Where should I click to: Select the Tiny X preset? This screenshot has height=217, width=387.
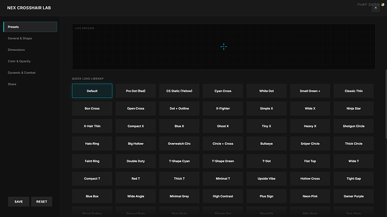[266, 126]
